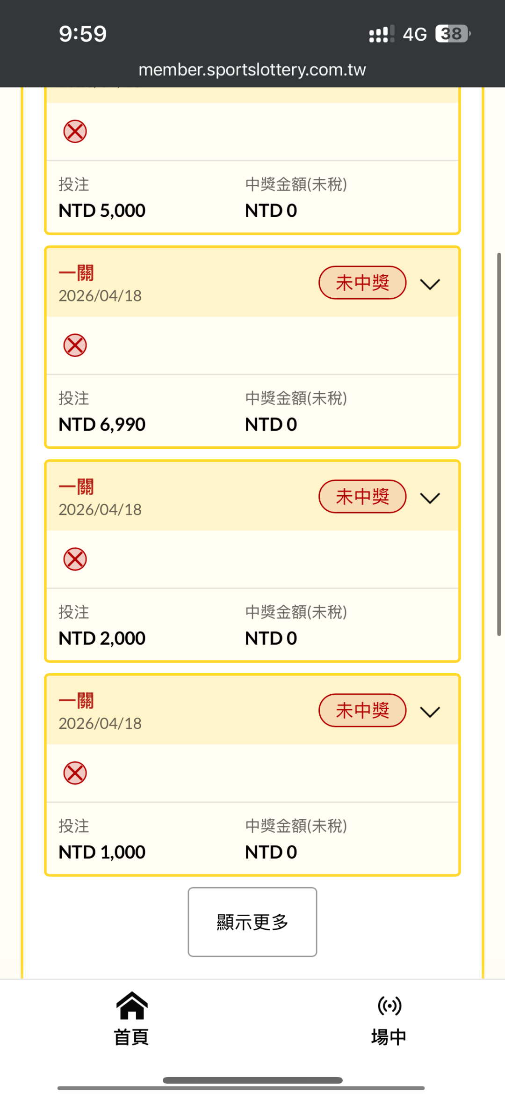505x1094 pixels.
Task: Tap 未中獎 badge on NTD 2,000 bet
Action: tap(362, 497)
